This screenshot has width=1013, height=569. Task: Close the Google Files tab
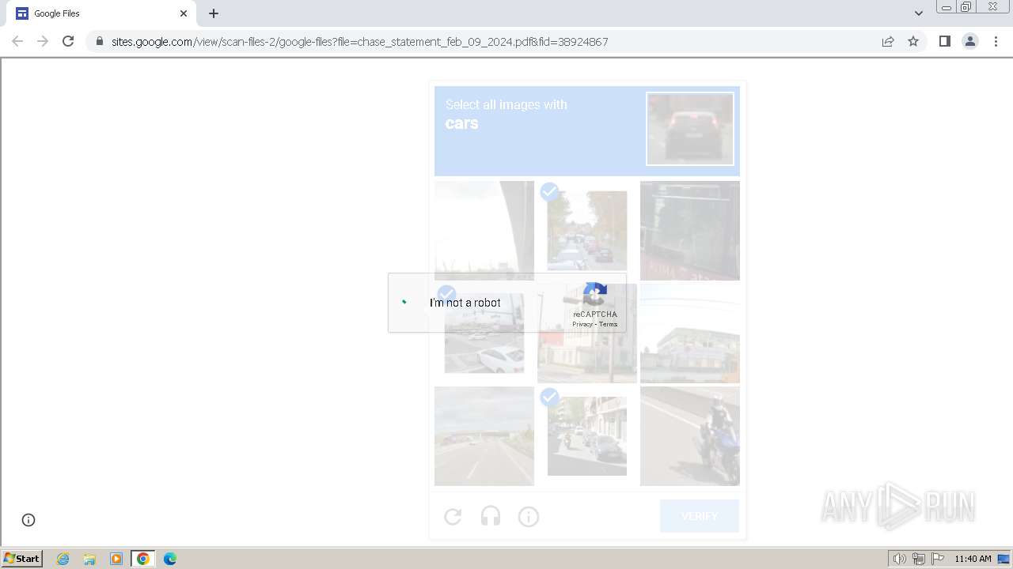[x=184, y=13]
